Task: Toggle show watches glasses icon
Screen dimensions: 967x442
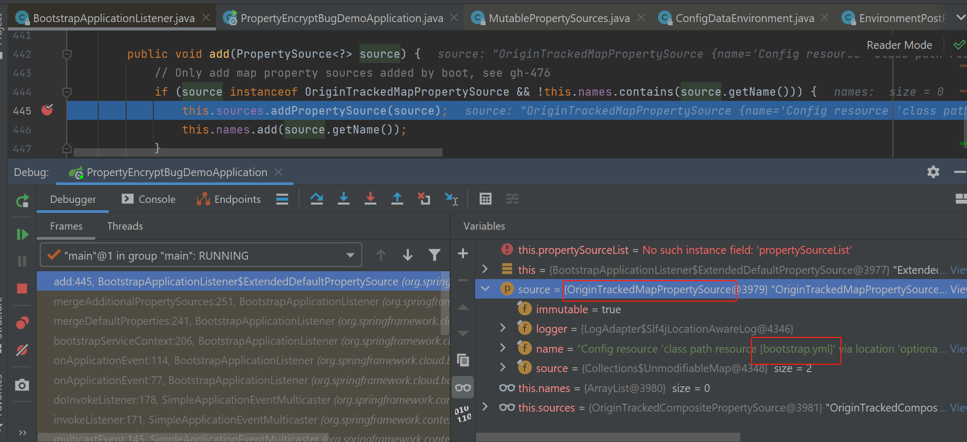Action: 463,388
